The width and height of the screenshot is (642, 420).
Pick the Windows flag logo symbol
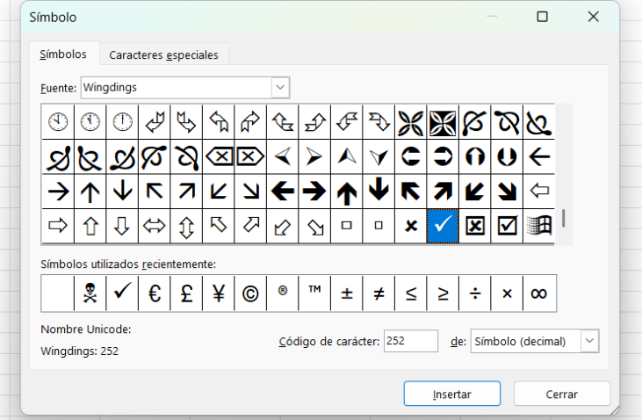(538, 226)
